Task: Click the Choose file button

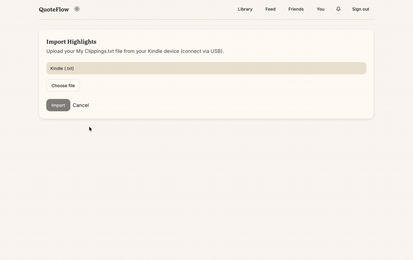Action: click(63, 86)
